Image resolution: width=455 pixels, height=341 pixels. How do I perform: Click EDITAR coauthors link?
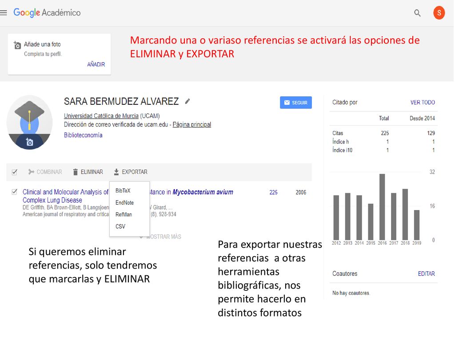coord(426,274)
